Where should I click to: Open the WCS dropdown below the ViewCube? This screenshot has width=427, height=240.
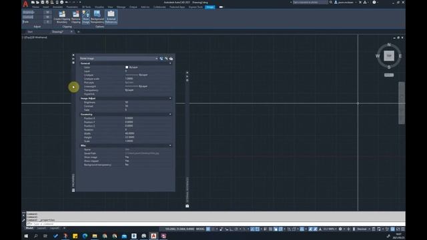(x=389, y=75)
